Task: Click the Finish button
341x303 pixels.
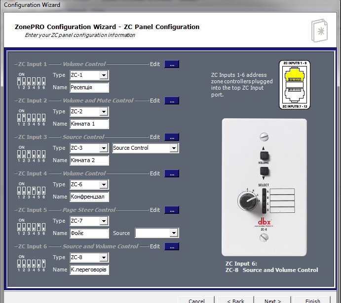Action: [312, 300]
